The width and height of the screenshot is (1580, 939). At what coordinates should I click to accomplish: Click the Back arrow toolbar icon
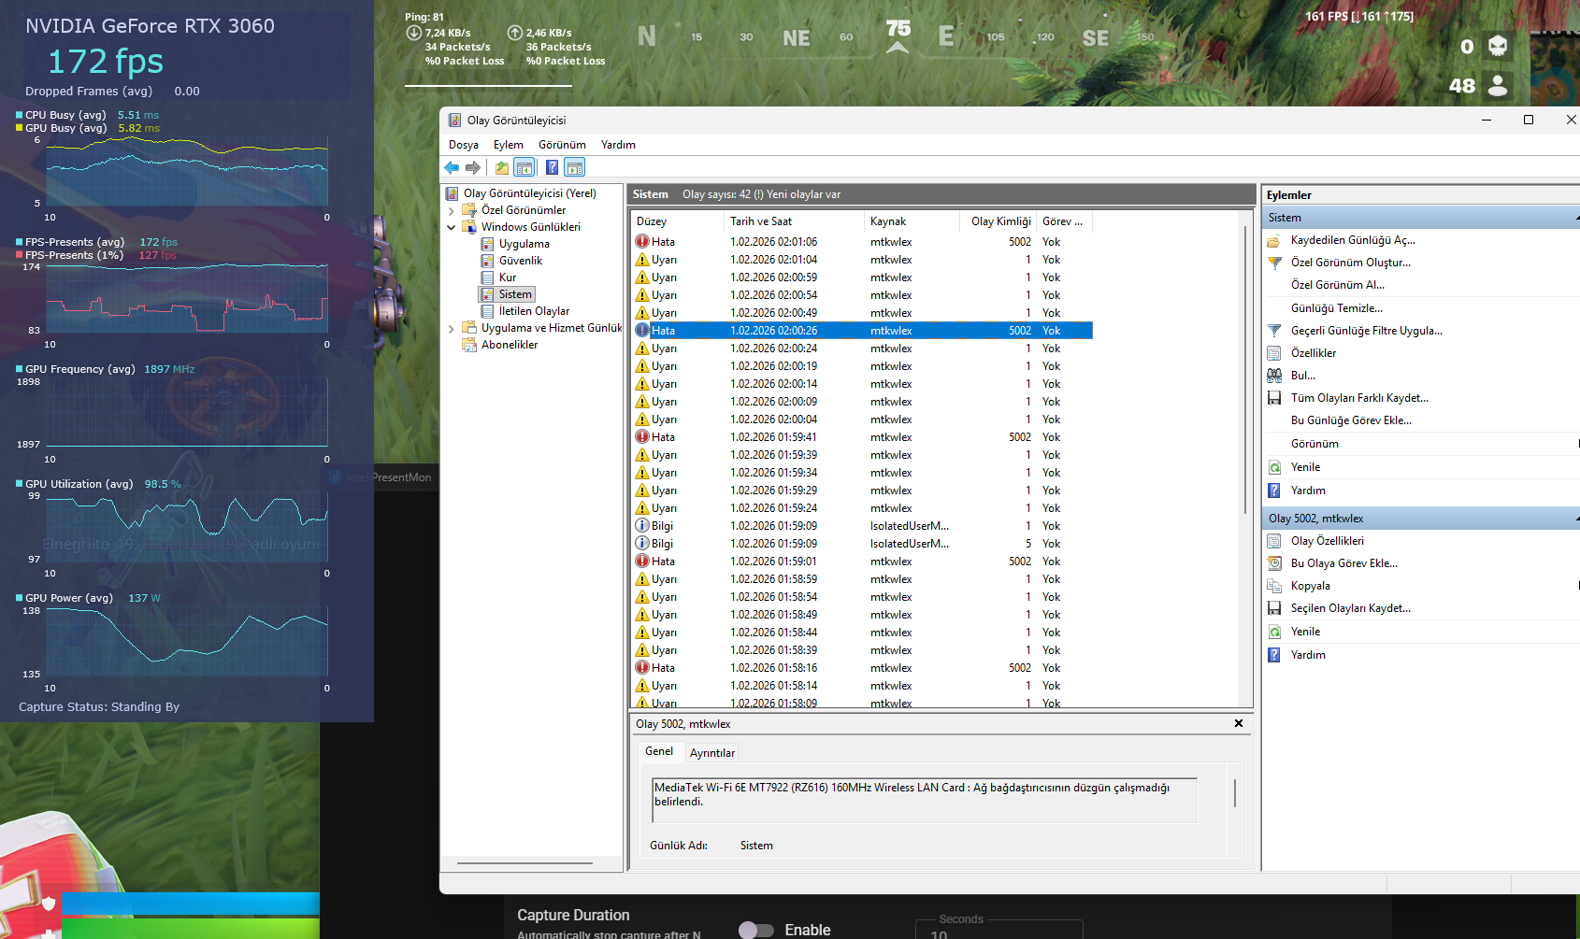452,167
